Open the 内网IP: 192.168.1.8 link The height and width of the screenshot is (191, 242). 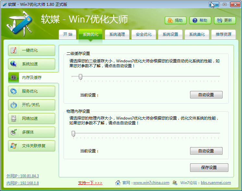[23, 183]
